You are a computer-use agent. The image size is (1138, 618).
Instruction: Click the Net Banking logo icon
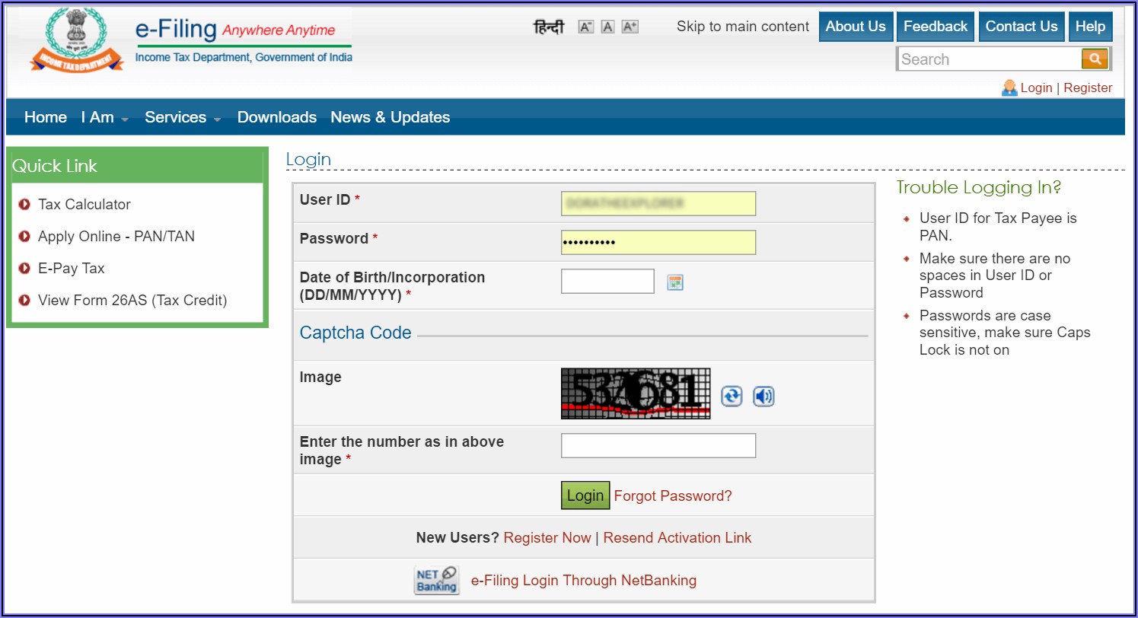pos(437,580)
